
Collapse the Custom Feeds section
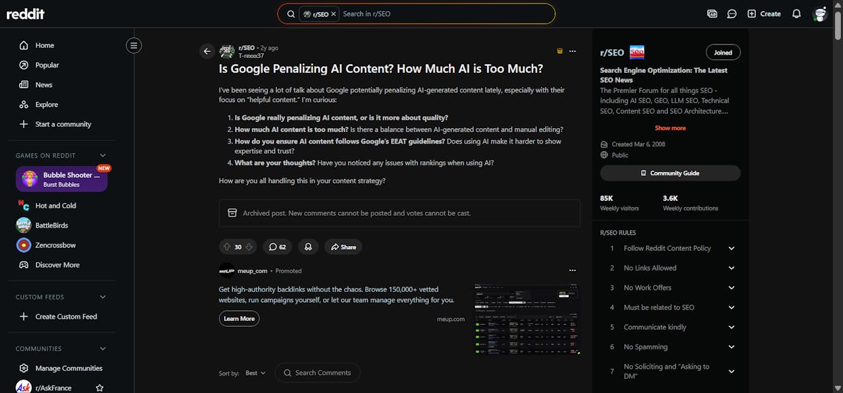pyautogui.click(x=103, y=297)
